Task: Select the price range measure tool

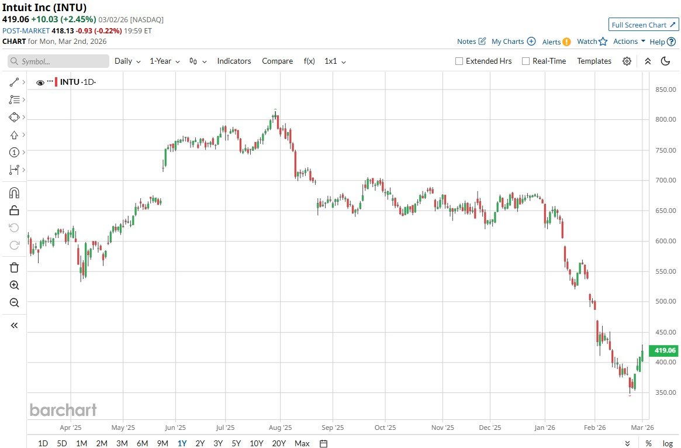Action: pos(14,170)
